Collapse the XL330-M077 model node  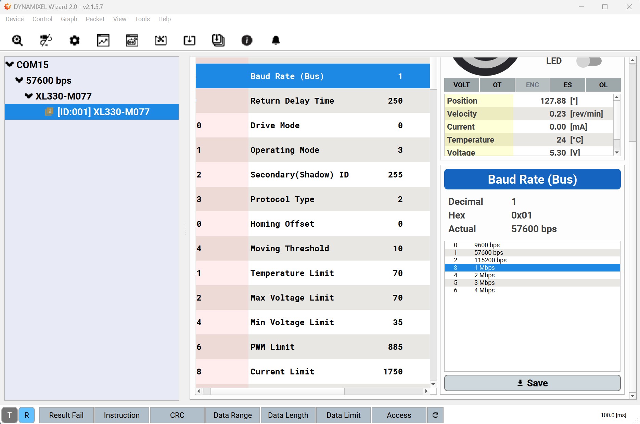click(29, 96)
